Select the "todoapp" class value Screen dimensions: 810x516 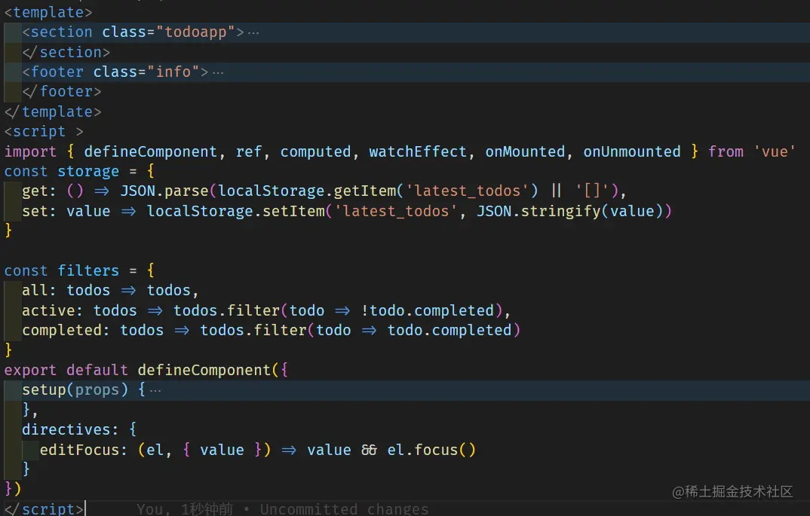point(196,32)
